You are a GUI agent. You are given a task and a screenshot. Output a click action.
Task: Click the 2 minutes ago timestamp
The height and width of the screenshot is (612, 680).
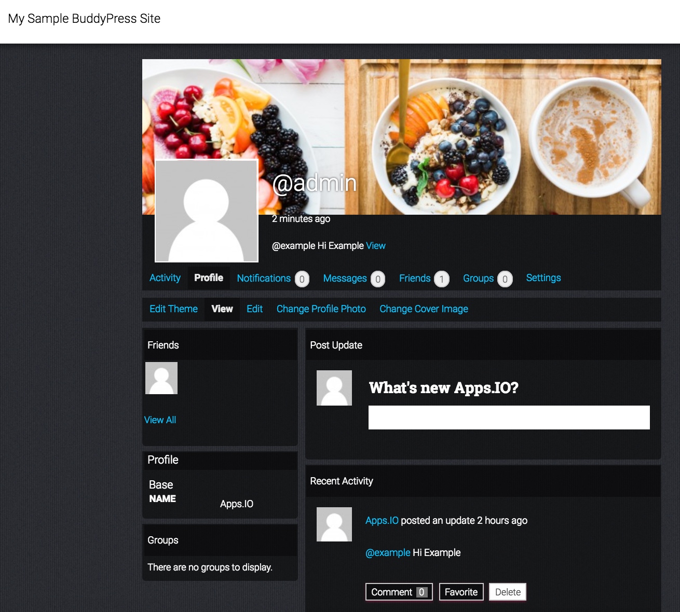click(301, 219)
